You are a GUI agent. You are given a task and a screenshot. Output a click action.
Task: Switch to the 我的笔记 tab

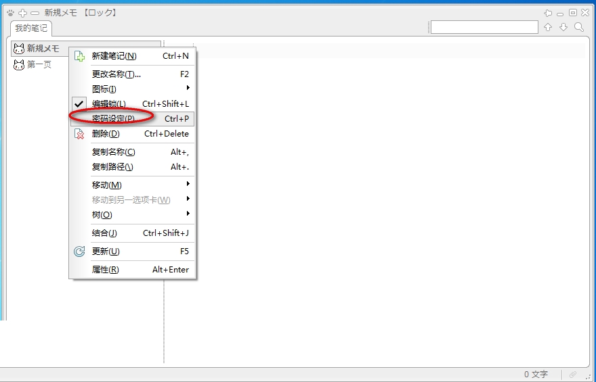tap(31, 28)
